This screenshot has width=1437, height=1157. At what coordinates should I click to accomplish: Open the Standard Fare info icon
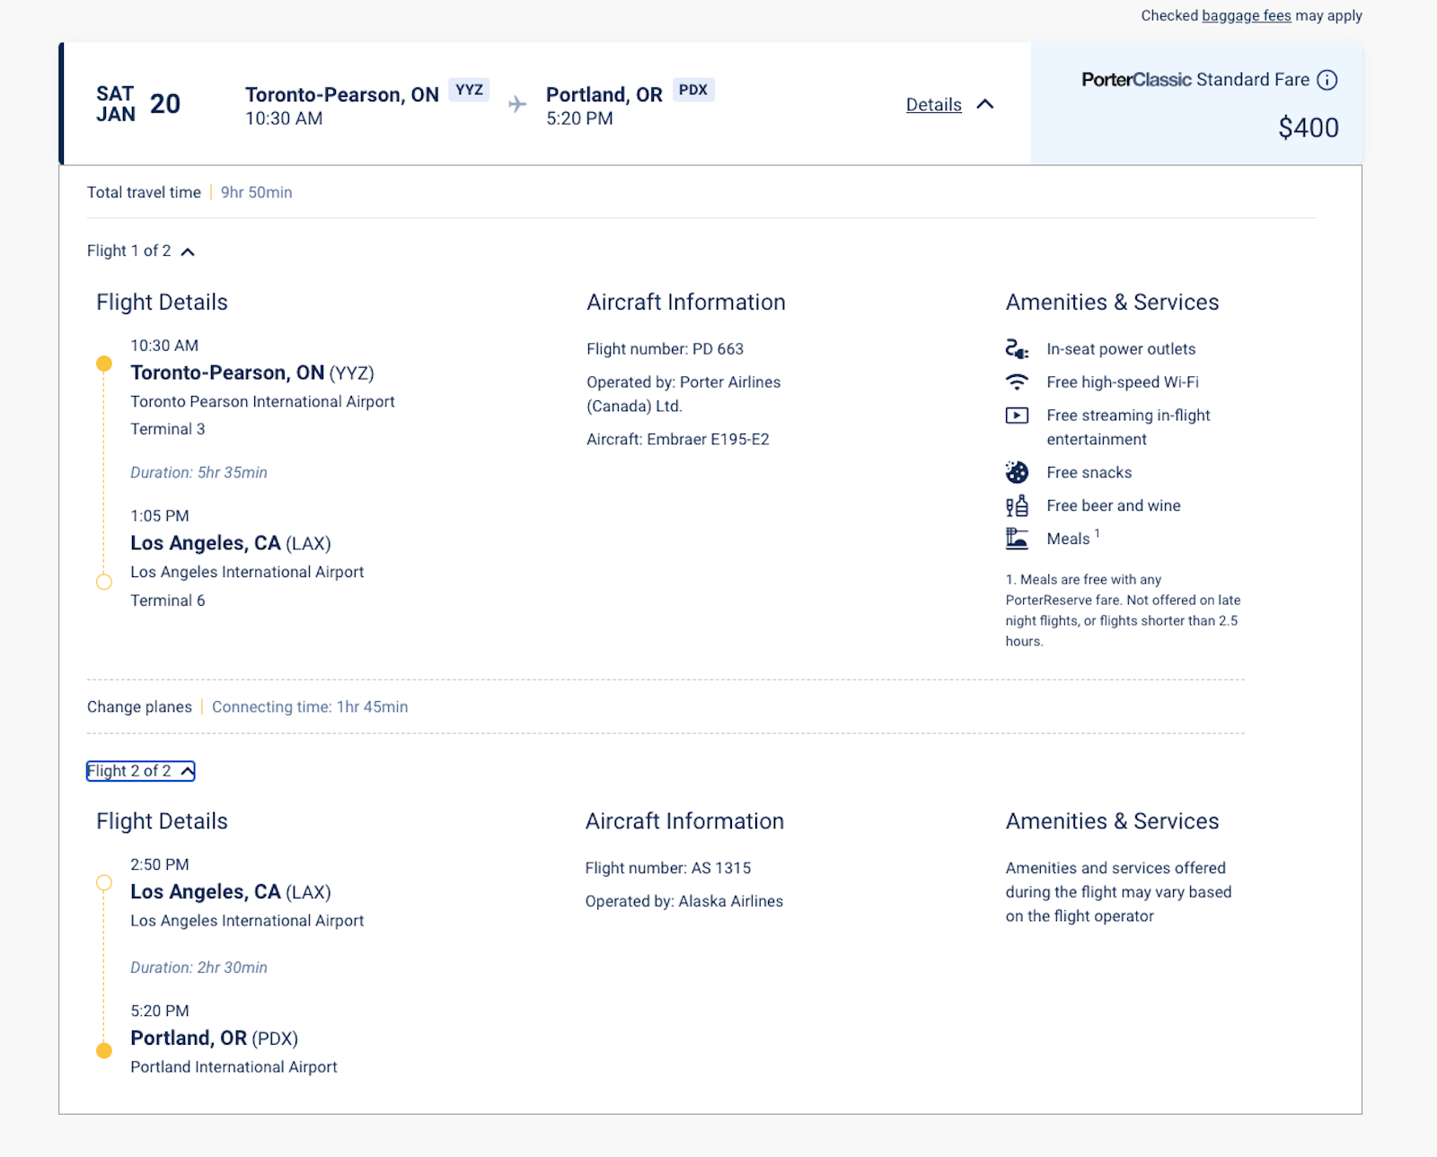click(1327, 80)
